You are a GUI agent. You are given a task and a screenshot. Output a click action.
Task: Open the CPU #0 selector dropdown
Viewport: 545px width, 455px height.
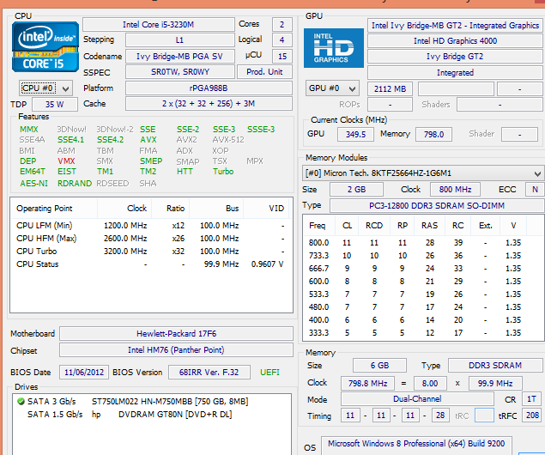pyautogui.click(x=45, y=88)
